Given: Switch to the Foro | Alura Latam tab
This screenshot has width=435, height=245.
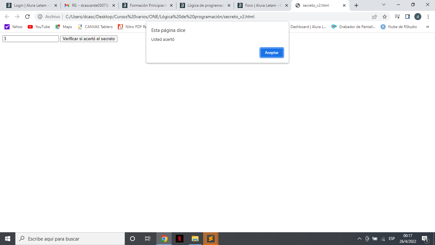Looking at the screenshot, I should coord(263,5).
